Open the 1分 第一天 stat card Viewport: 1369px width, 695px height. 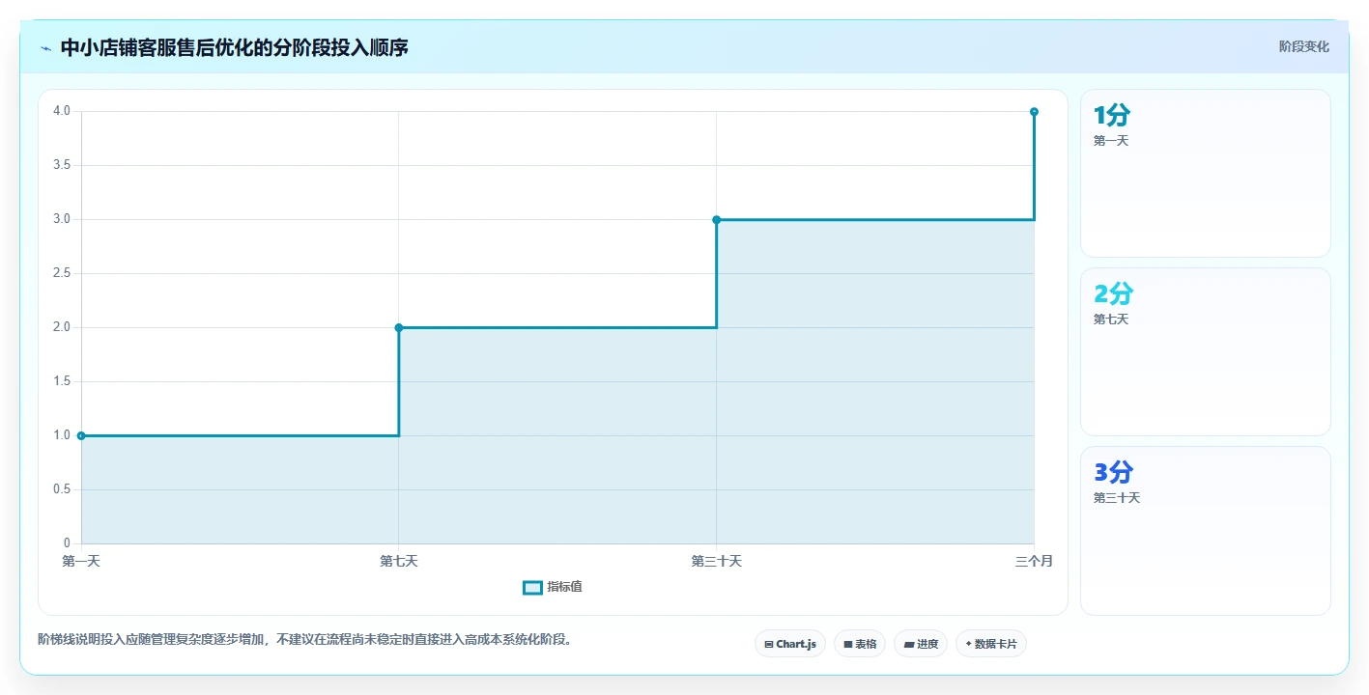[x=1205, y=173]
